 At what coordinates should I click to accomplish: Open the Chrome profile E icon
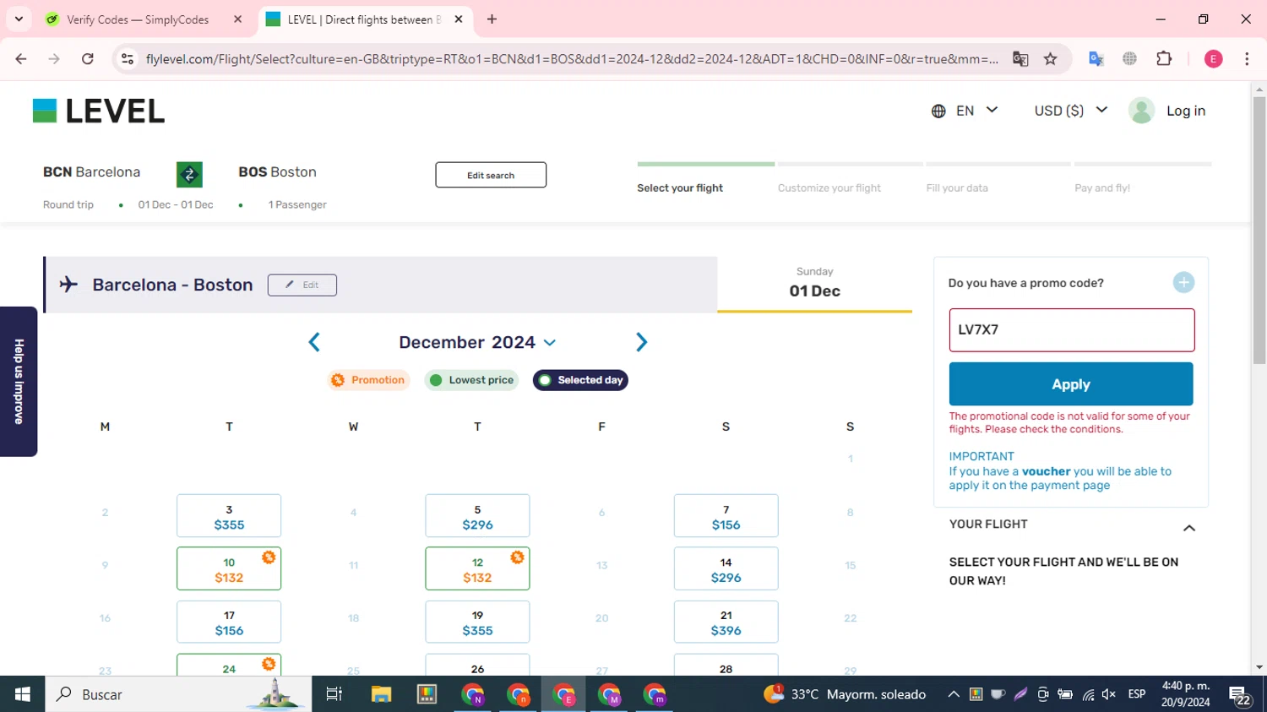[1213, 58]
